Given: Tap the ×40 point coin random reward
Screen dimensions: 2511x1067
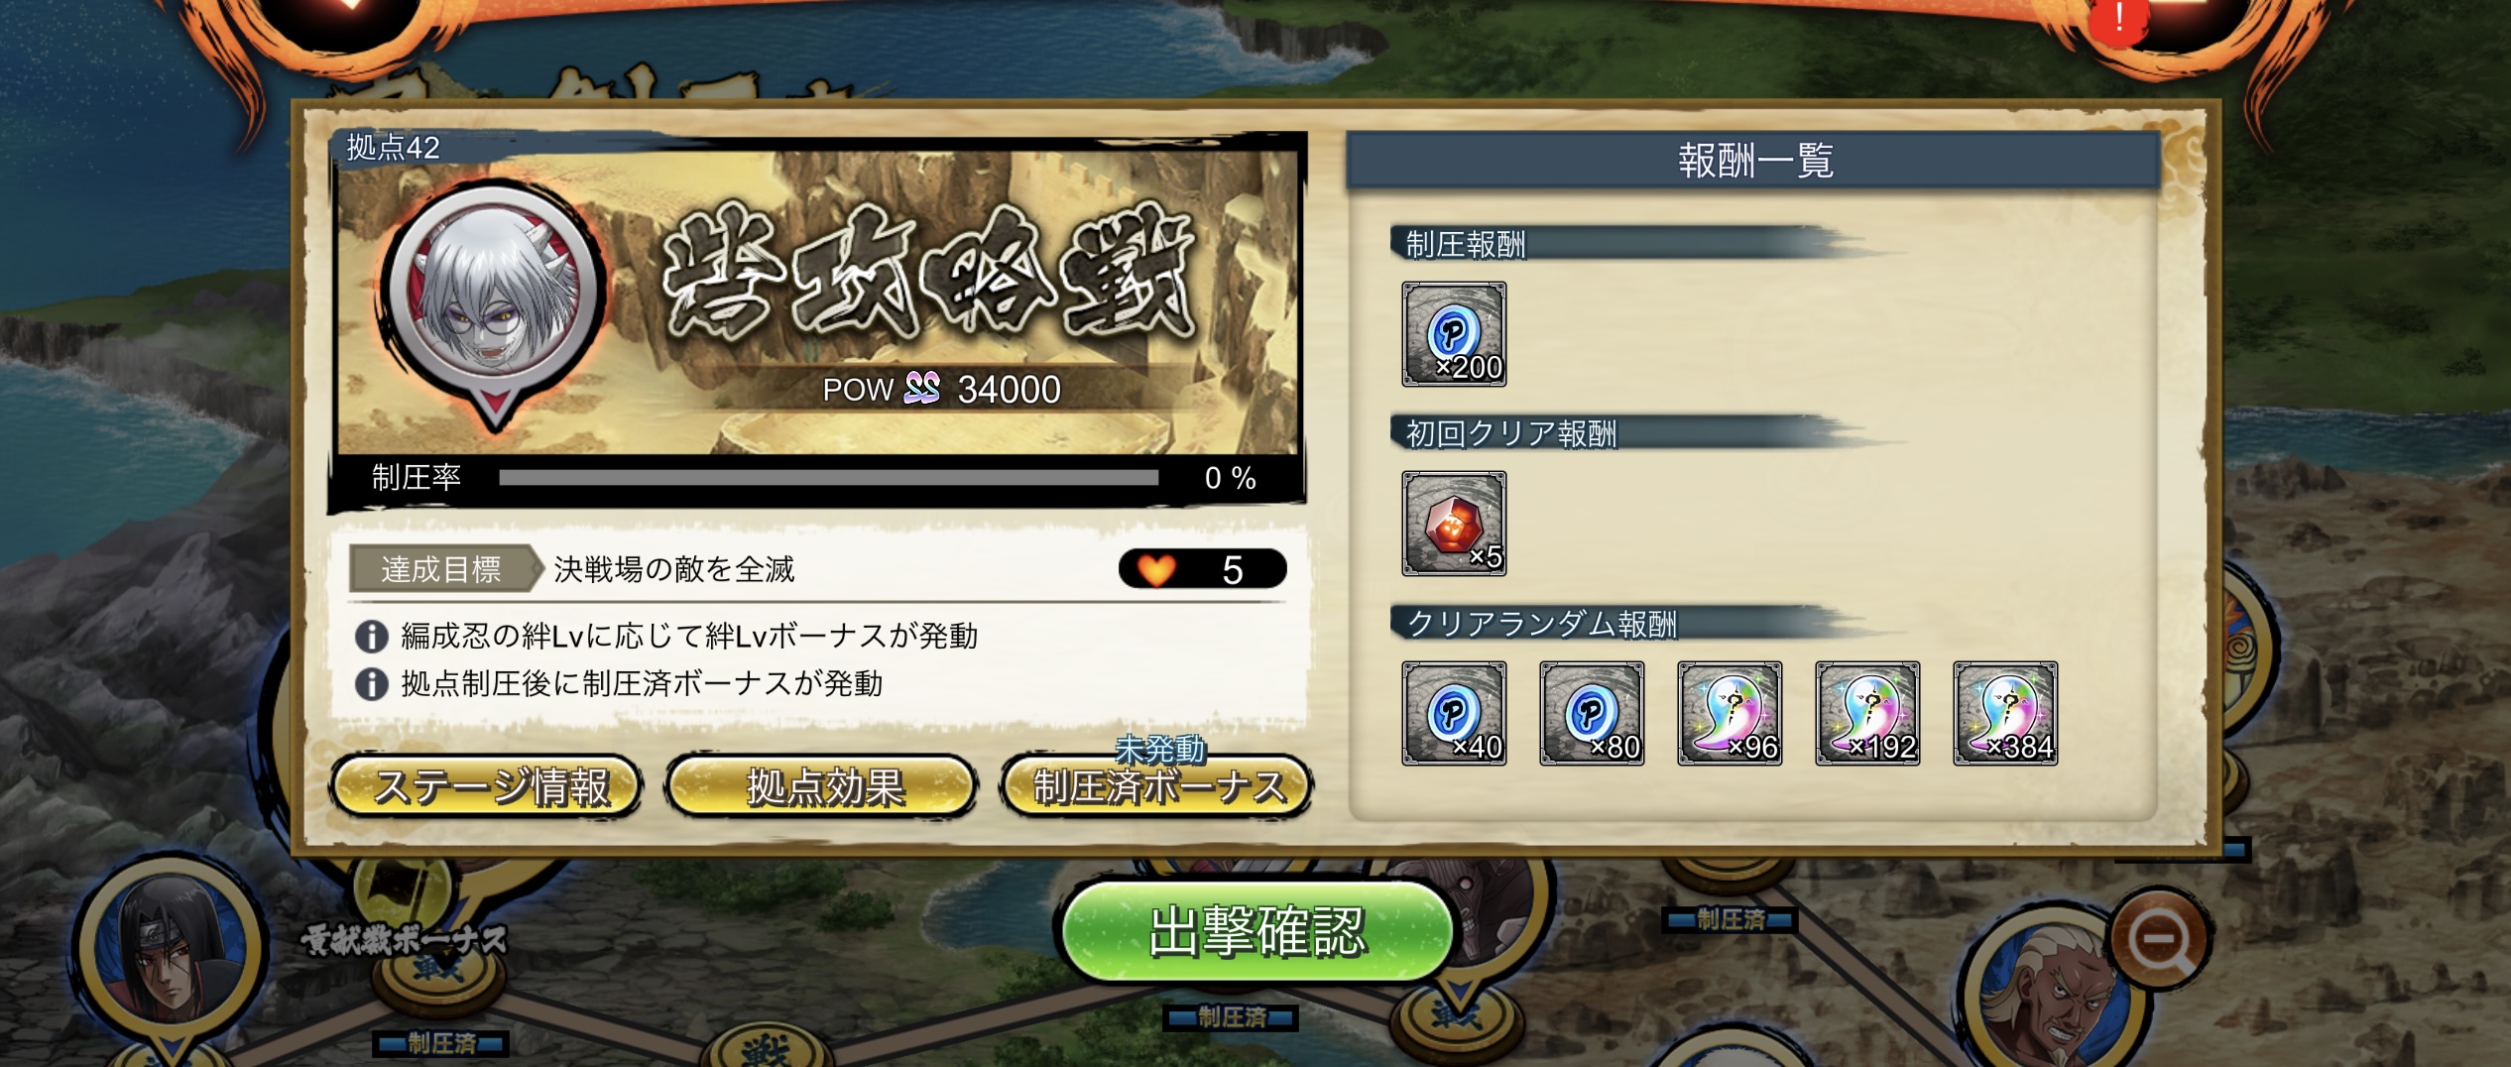Looking at the screenshot, I should tap(1453, 714).
